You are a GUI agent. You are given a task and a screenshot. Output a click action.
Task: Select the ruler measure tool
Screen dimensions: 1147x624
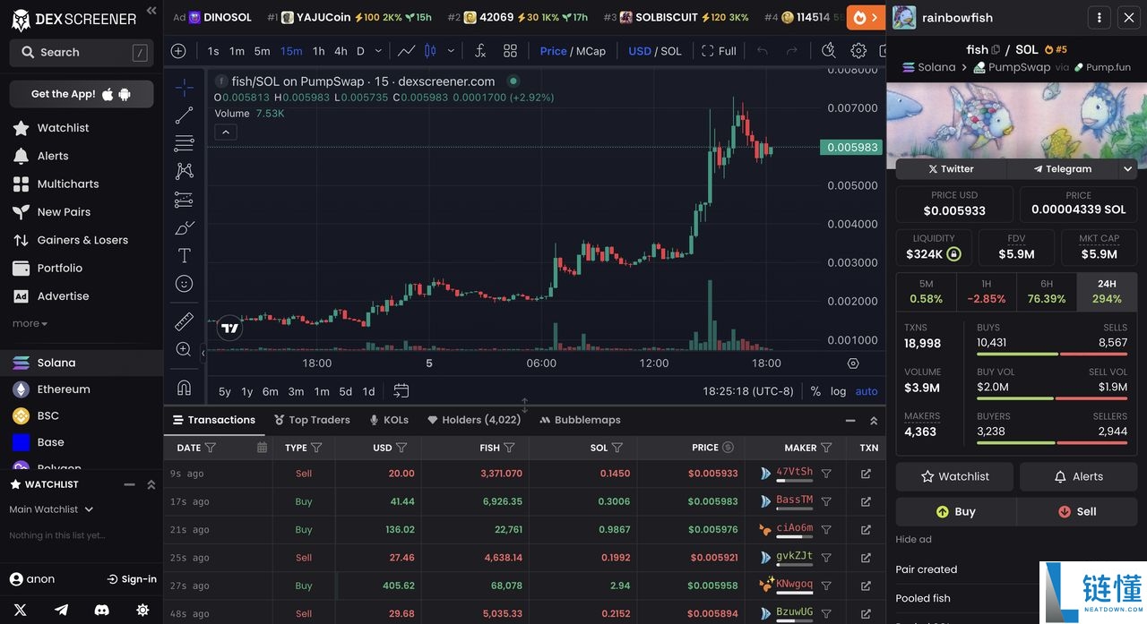(184, 321)
